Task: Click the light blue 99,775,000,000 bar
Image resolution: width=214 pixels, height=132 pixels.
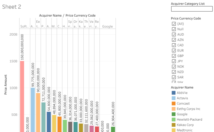Action: tap(33, 109)
